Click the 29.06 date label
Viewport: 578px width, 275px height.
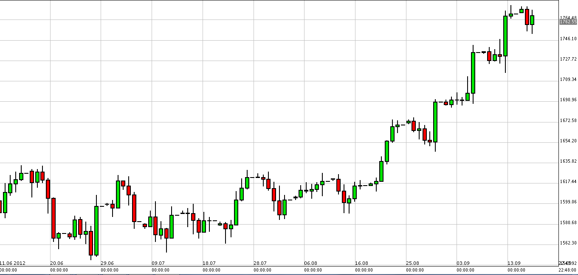(x=107, y=263)
